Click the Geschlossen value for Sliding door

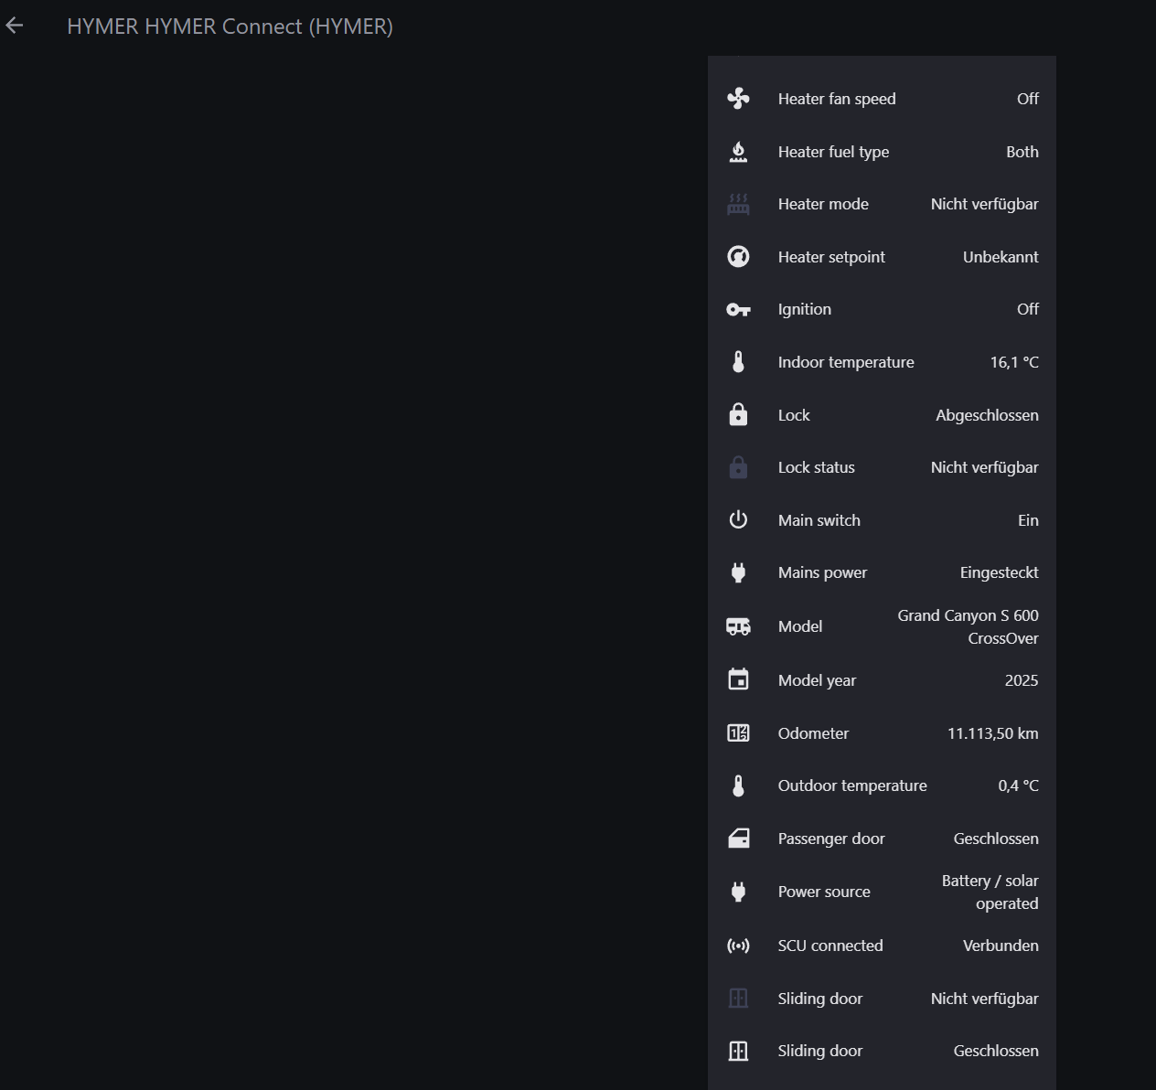point(995,1051)
